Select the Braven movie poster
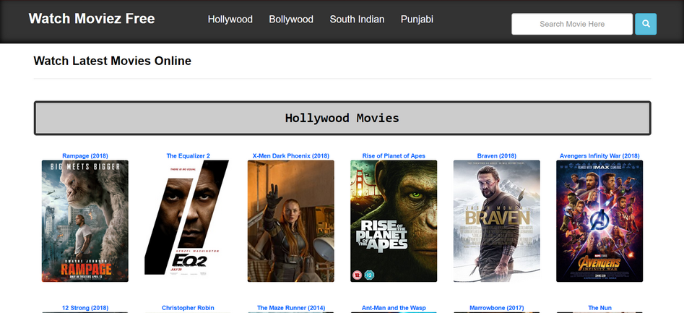 (496, 221)
